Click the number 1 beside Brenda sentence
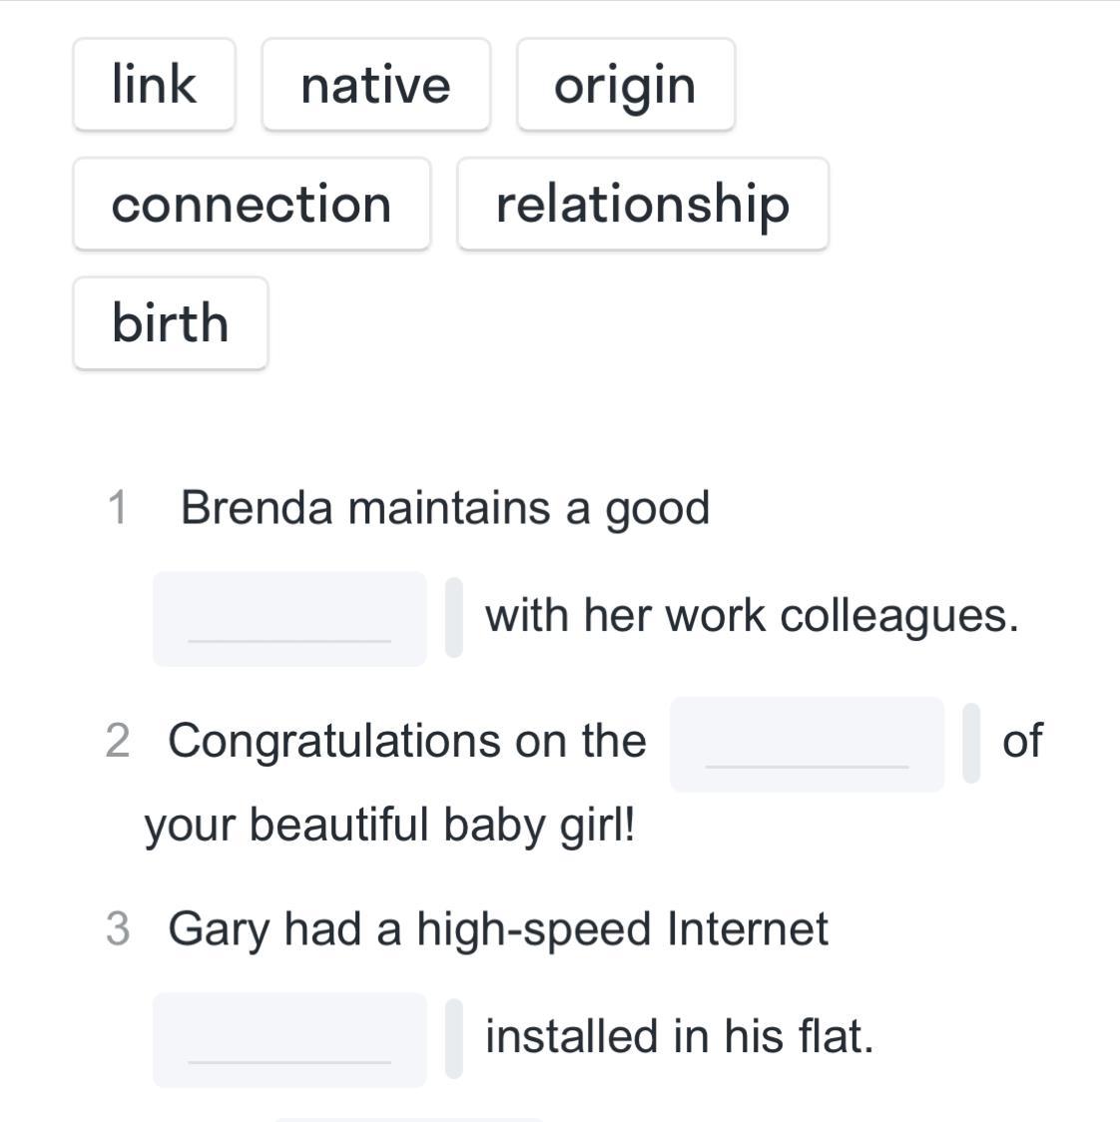This screenshot has height=1122, width=1120. pyautogui.click(x=118, y=507)
